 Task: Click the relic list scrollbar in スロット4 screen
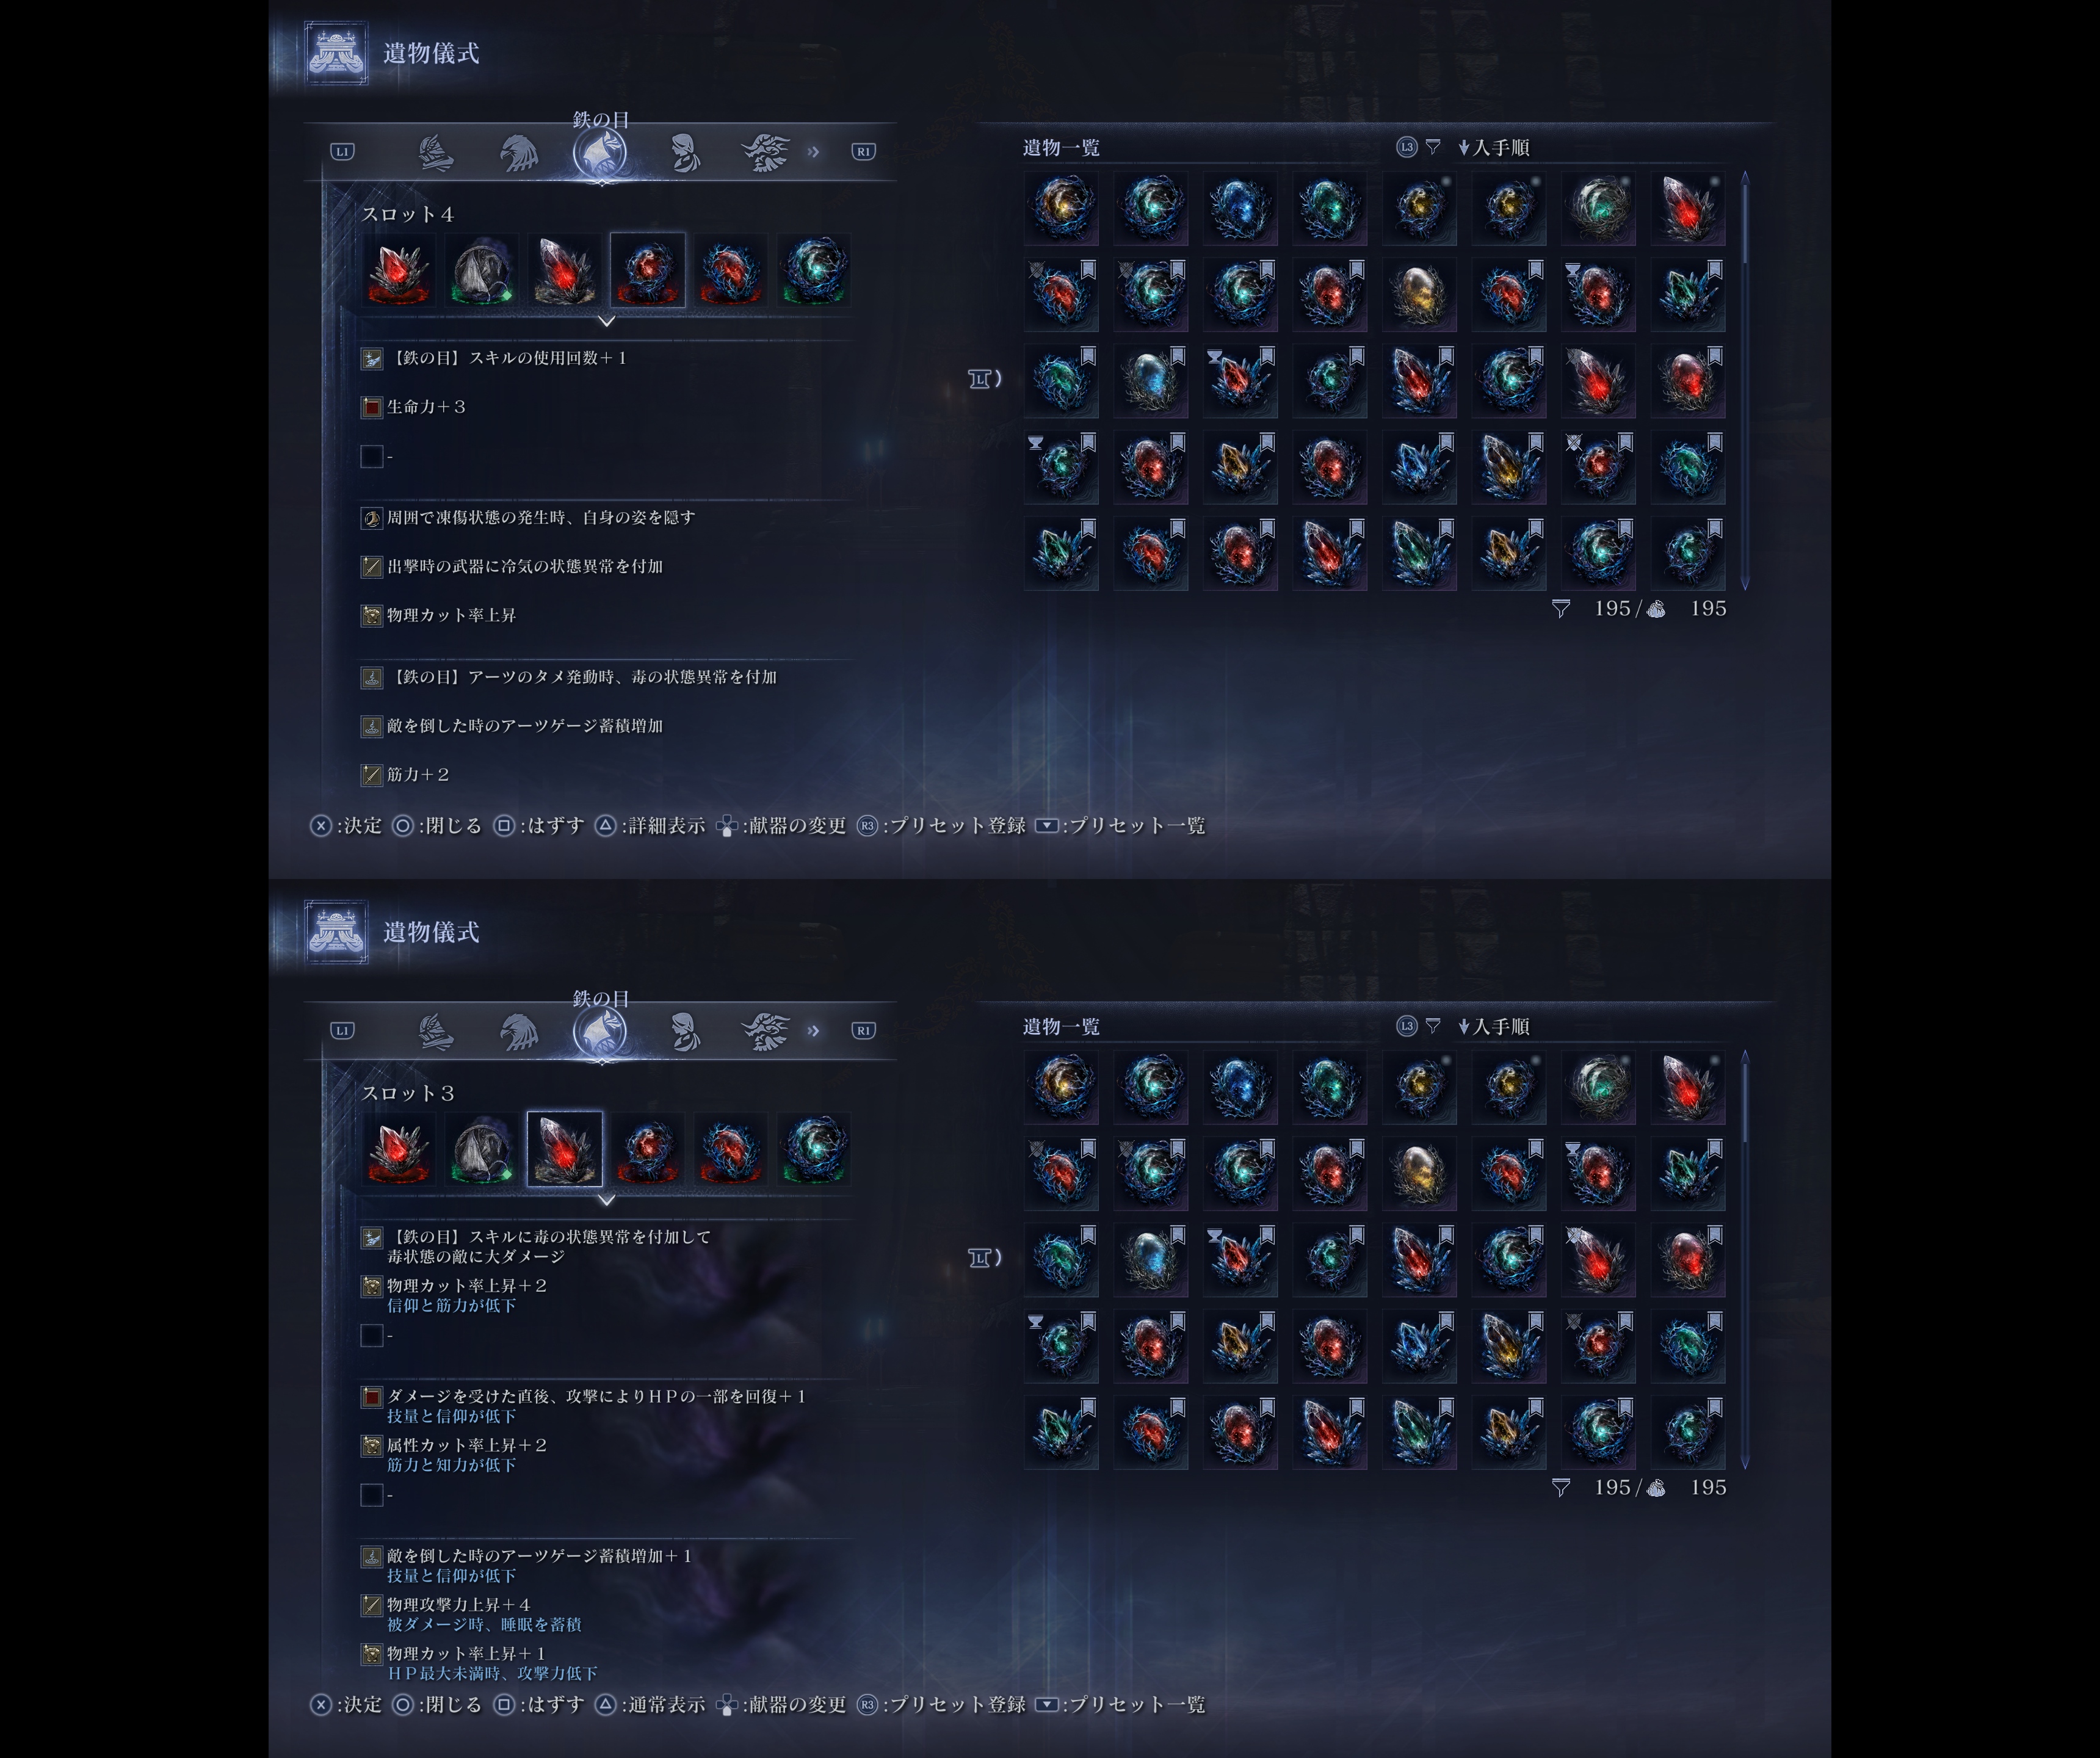tap(1745, 380)
